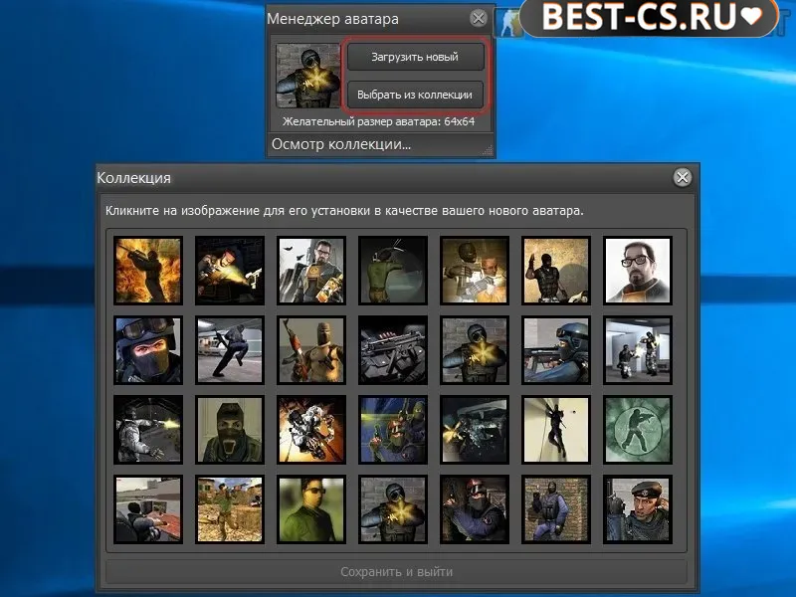Screen dimensions: 796x597
Task: Choose soldier firing on blue background avatar
Action: point(393,430)
